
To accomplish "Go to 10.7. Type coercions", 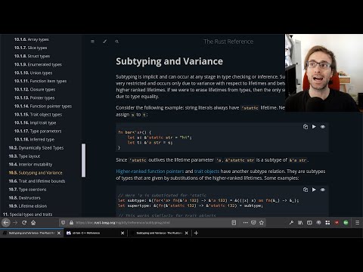I will (x=27, y=190).
